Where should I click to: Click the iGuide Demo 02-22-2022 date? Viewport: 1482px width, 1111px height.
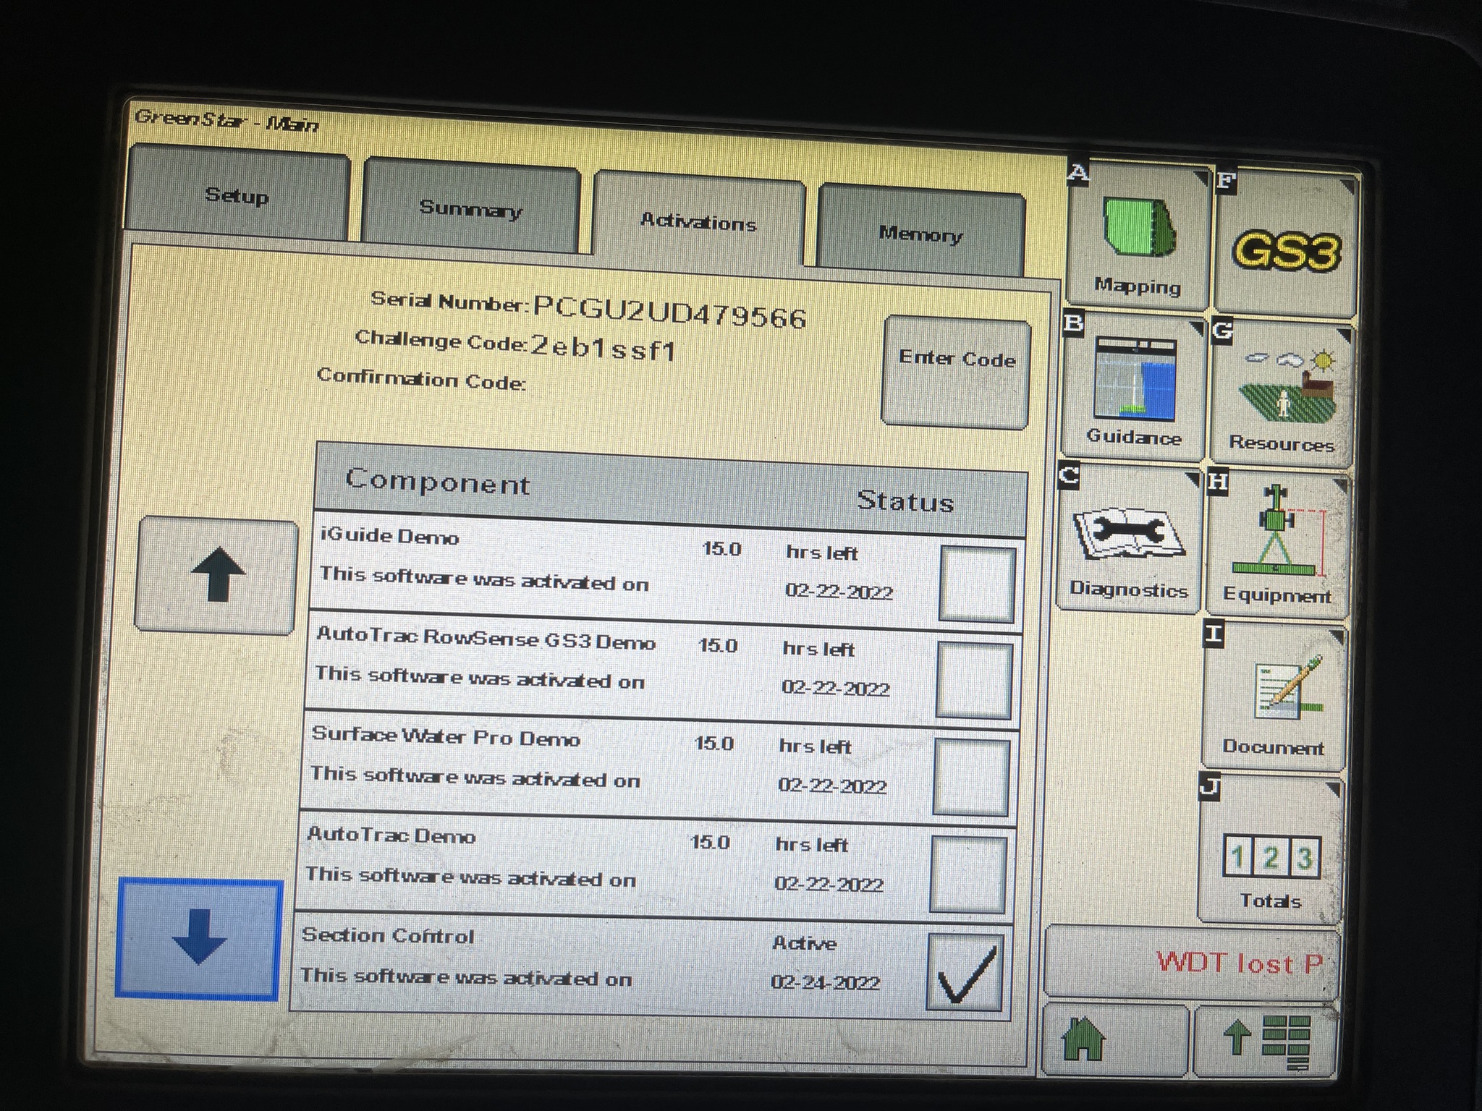pyautogui.click(x=839, y=591)
